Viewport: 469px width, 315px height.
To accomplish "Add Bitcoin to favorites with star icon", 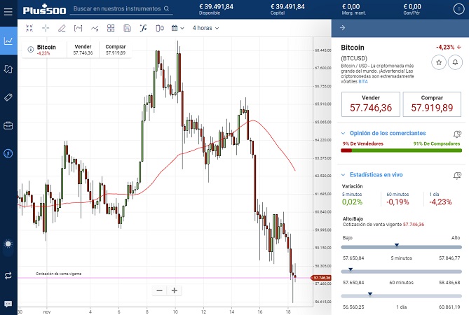I will [439, 62].
